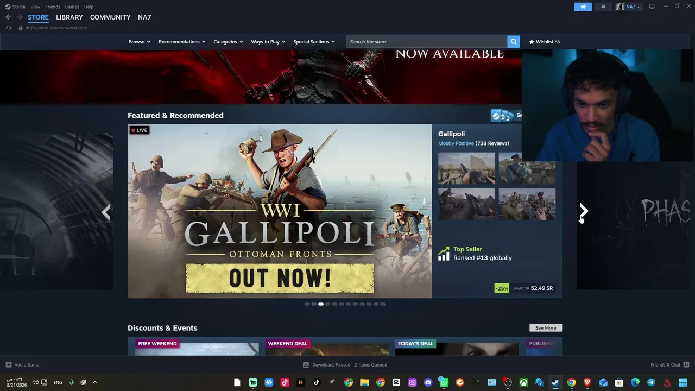The height and width of the screenshot is (391, 695).
Task: Select the last carousel indicator dot
Action: tap(383, 304)
